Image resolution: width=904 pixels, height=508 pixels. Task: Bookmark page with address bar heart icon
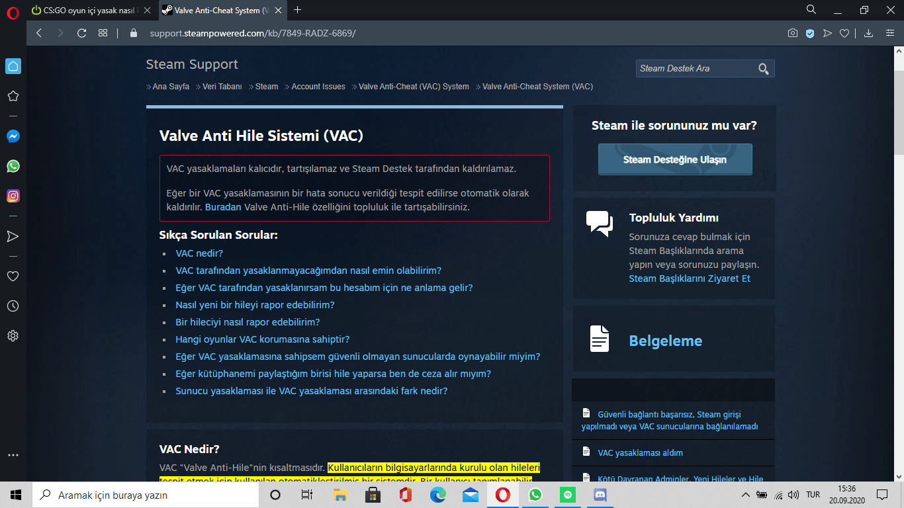point(844,33)
